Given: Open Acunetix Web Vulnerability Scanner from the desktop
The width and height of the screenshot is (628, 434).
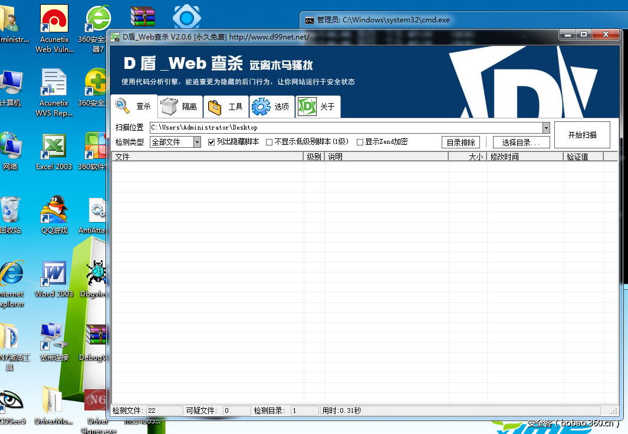Looking at the screenshot, I should coord(54,18).
